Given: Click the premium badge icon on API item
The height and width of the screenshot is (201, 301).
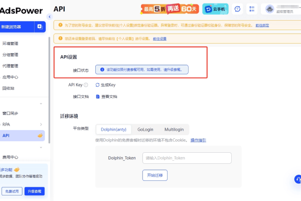Looking at the screenshot, I should [x=40, y=136].
